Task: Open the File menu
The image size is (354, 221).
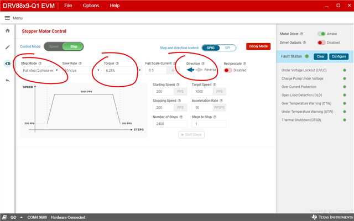Action: tap(68, 6)
